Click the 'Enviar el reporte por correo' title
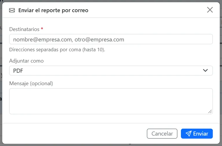The width and height of the screenshot is (222, 146). click(x=53, y=10)
